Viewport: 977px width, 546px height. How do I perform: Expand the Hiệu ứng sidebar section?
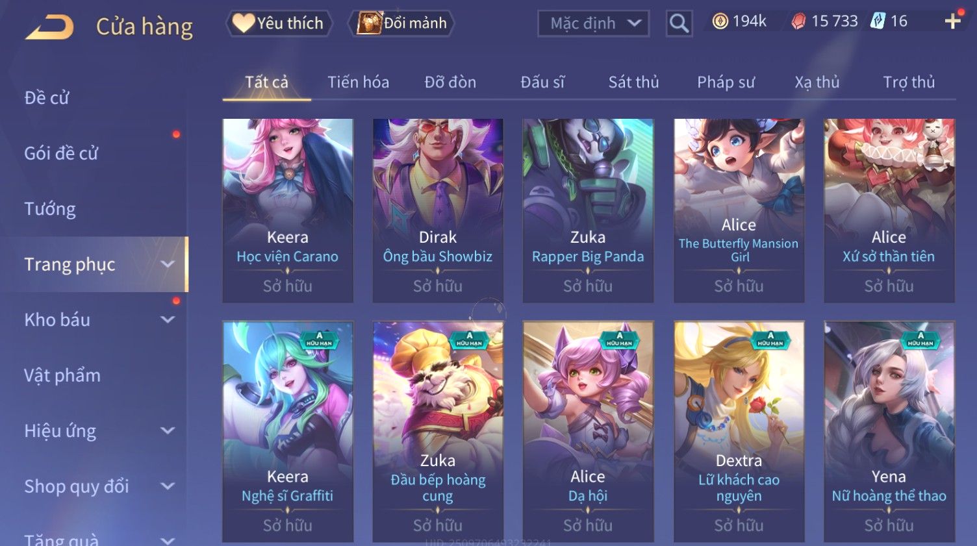(97, 430)
